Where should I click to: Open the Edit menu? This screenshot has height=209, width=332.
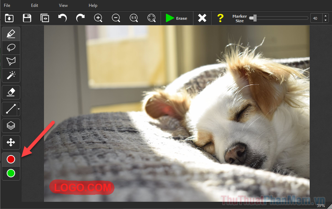(34, 6)
